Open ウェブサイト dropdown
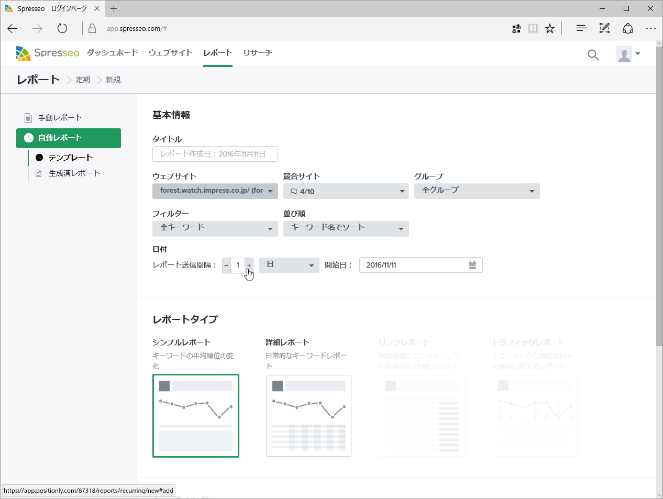Screen dimensions: 663x499 click(215, 191)
